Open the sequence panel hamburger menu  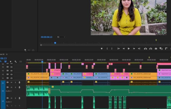7,54
